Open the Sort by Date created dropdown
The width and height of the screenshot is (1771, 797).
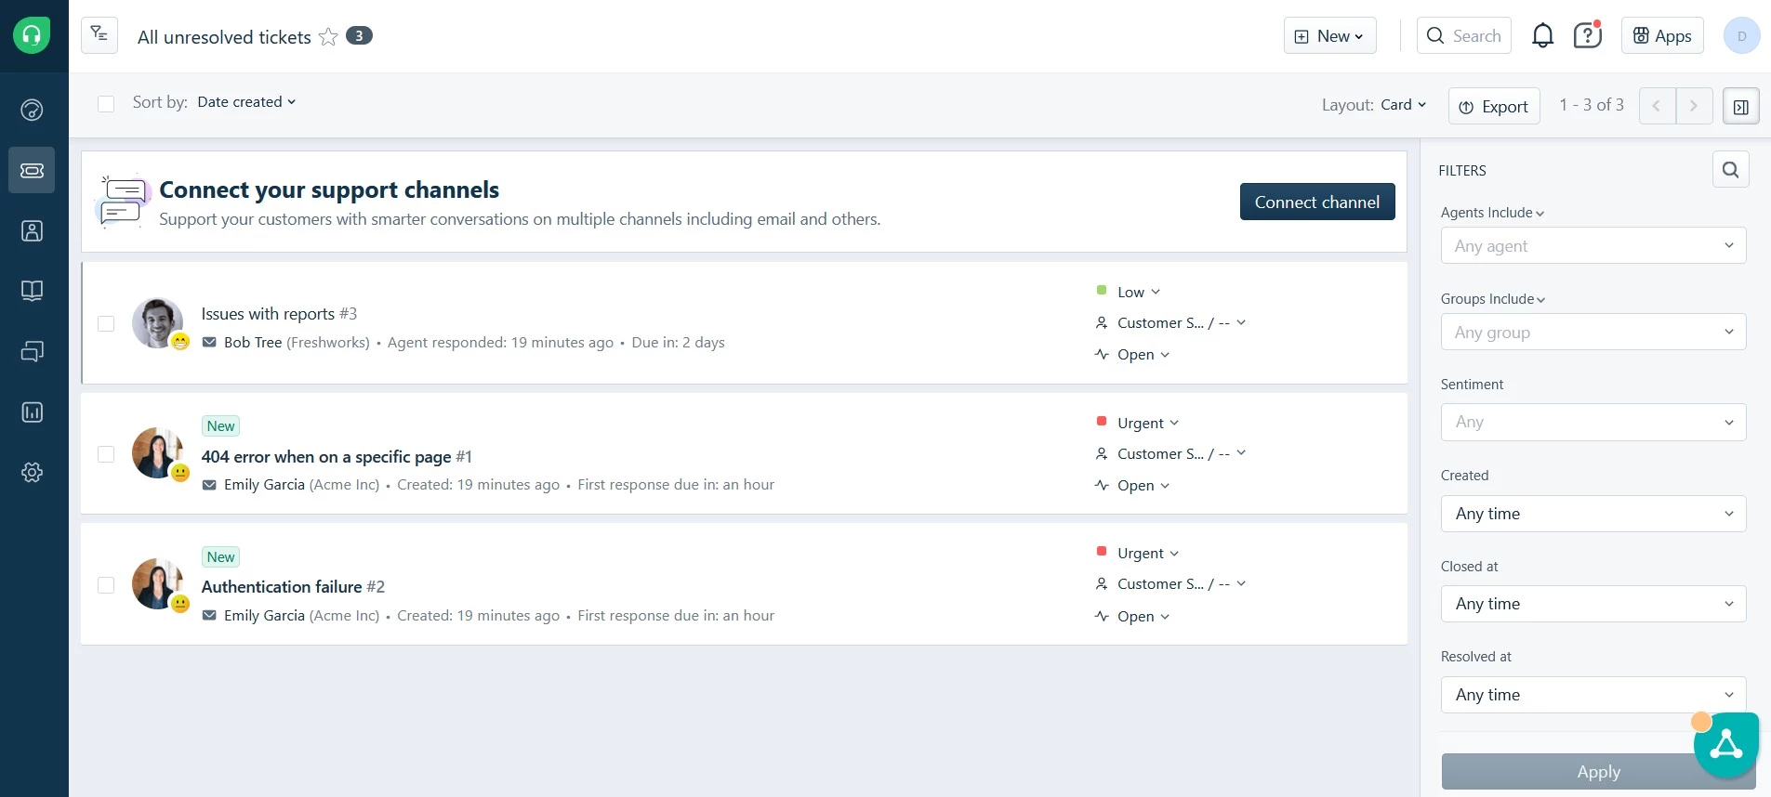point(246,102)
